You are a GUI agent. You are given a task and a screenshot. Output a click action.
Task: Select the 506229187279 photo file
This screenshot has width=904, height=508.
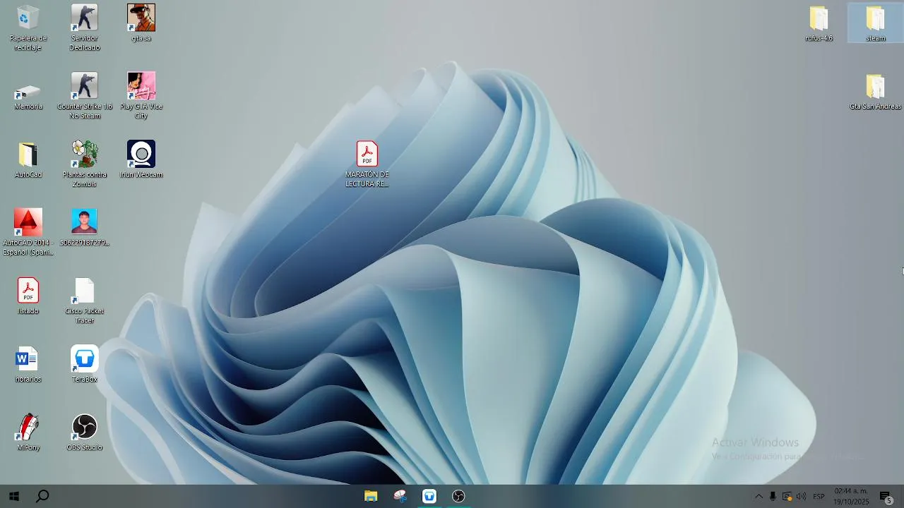pos(85,227)
